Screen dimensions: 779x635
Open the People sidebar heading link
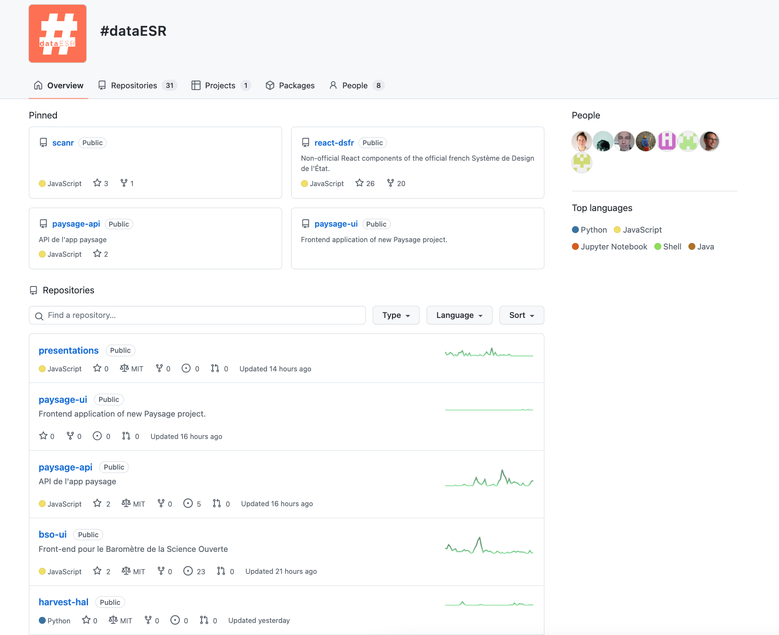[x=586, y=115]
